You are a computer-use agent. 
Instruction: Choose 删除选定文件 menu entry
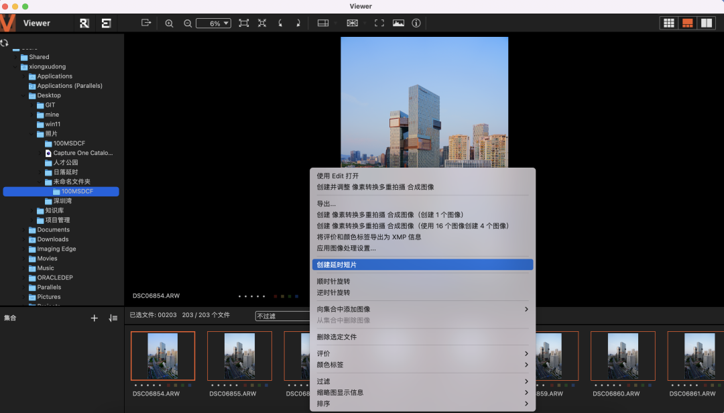(422, 337)
